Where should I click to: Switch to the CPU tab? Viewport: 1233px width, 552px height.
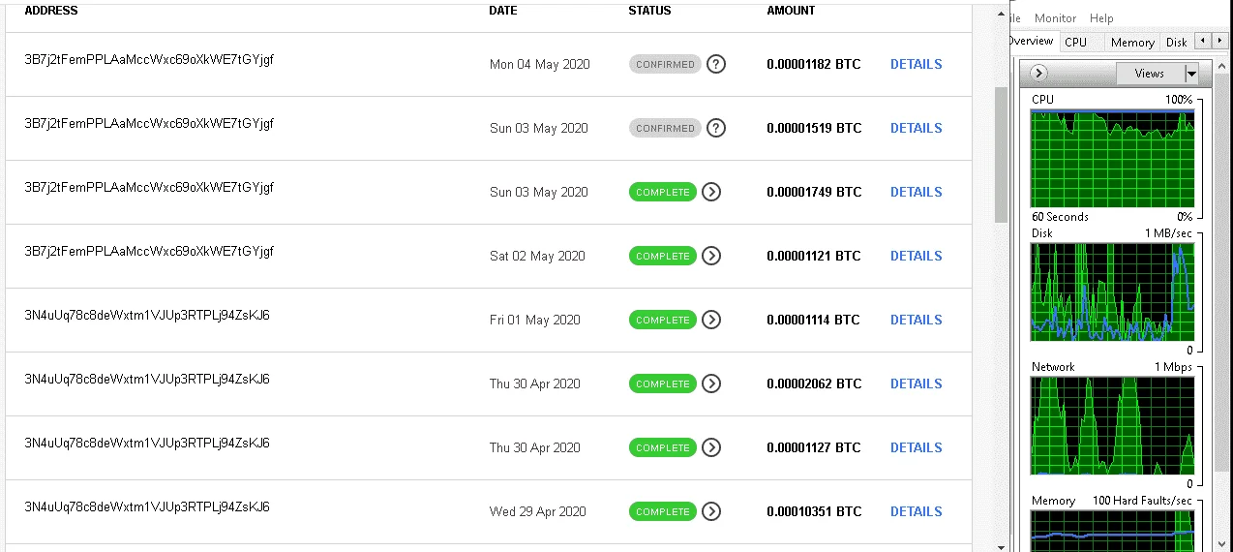pyautogui.click(x=1075, y=43)
